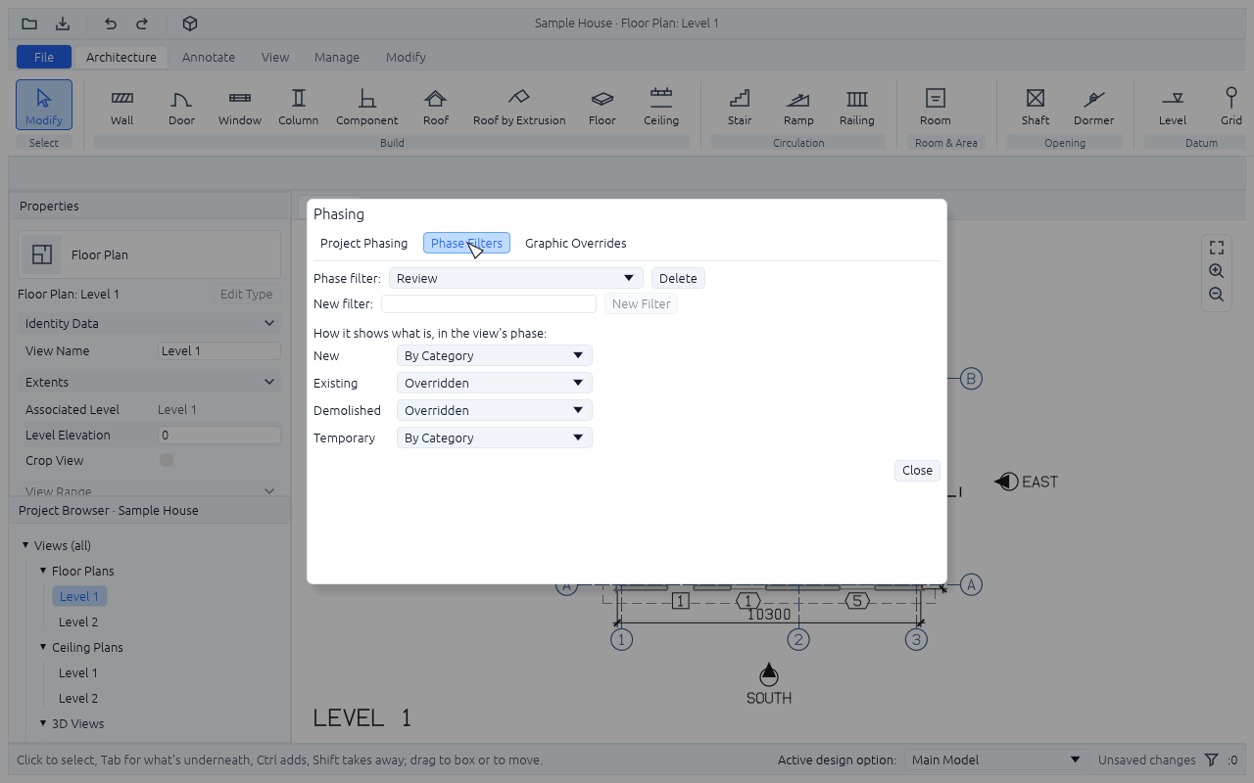Select the Level datum tool
The image size is (1254, 783).
pyautogui.click(x=1173, y=107)
